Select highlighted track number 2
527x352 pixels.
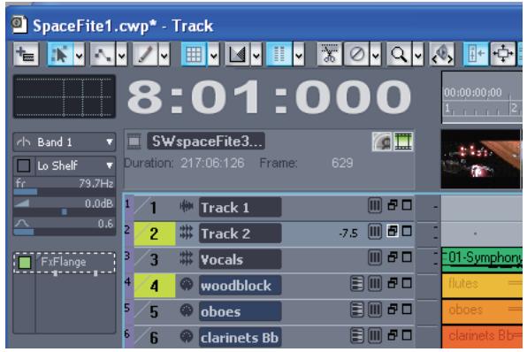click(x=155, y=233)
